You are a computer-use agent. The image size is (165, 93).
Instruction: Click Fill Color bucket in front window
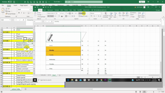pyautogui.click(x=59, y=16)
